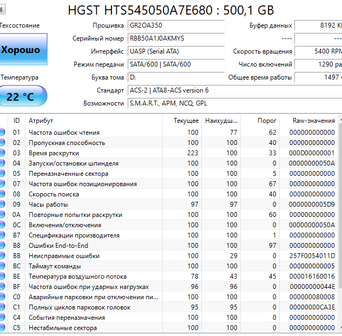Select Частота ошибок позиционирования attribute name
Viewport: 342px width, 336px height.
83,184
